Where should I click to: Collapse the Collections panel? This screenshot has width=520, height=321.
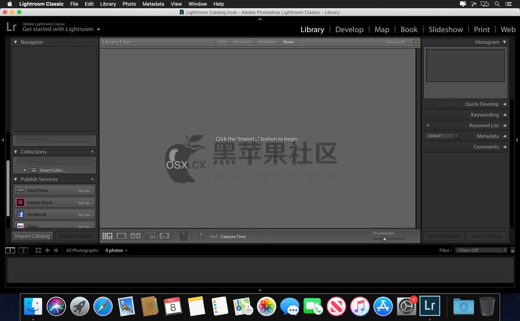click(15, 151)
